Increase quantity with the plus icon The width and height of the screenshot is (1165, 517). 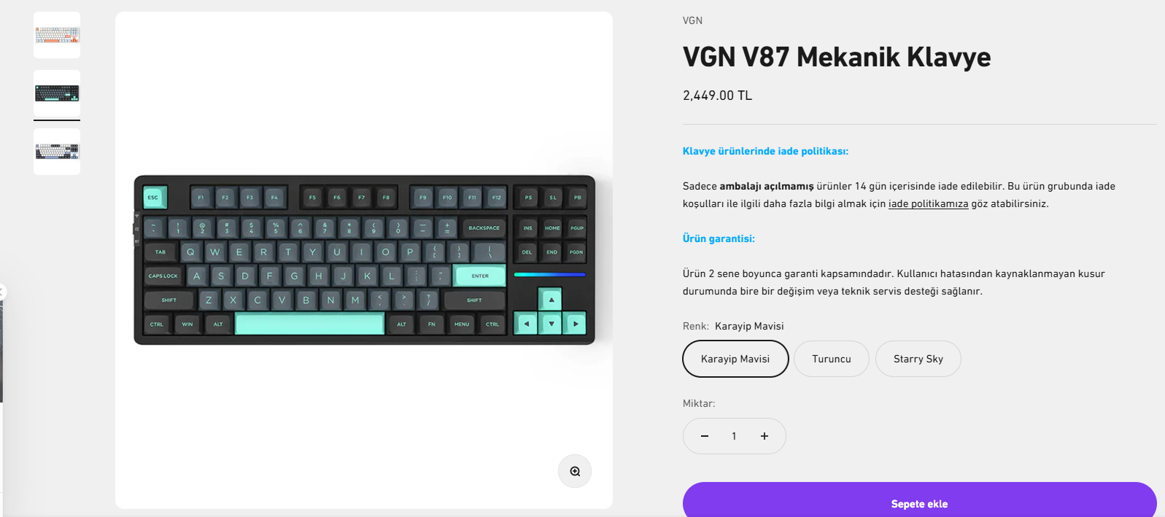(x=765, y=436)
